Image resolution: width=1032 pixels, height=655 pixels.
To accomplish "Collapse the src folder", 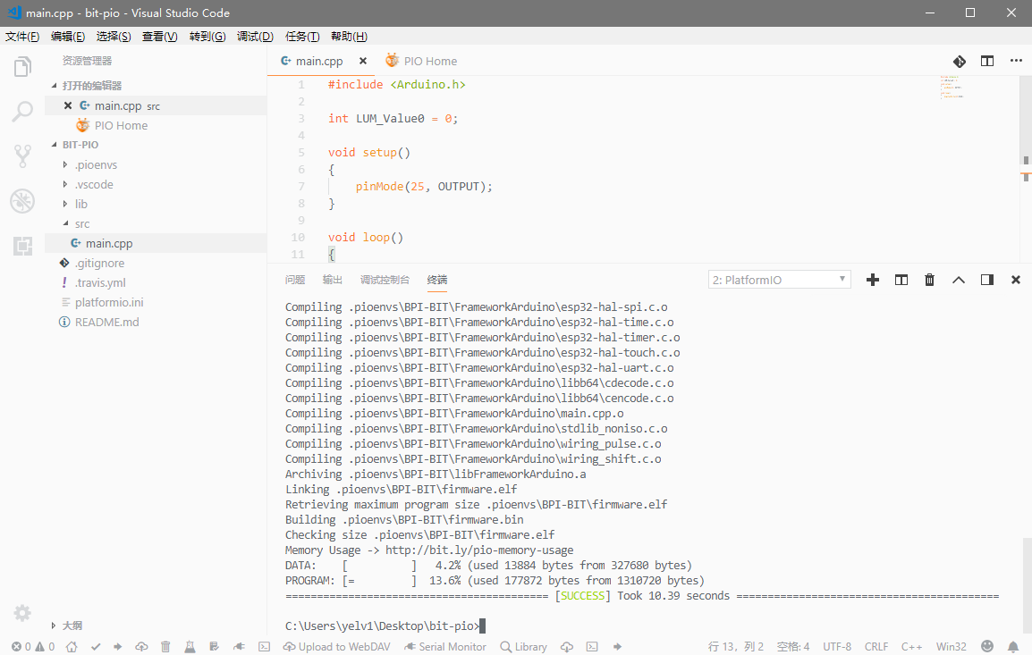I will point(81,224).
